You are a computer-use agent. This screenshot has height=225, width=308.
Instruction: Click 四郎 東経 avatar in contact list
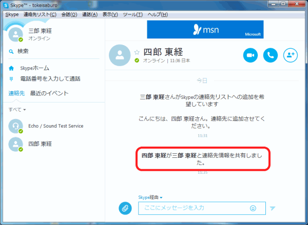15,144
